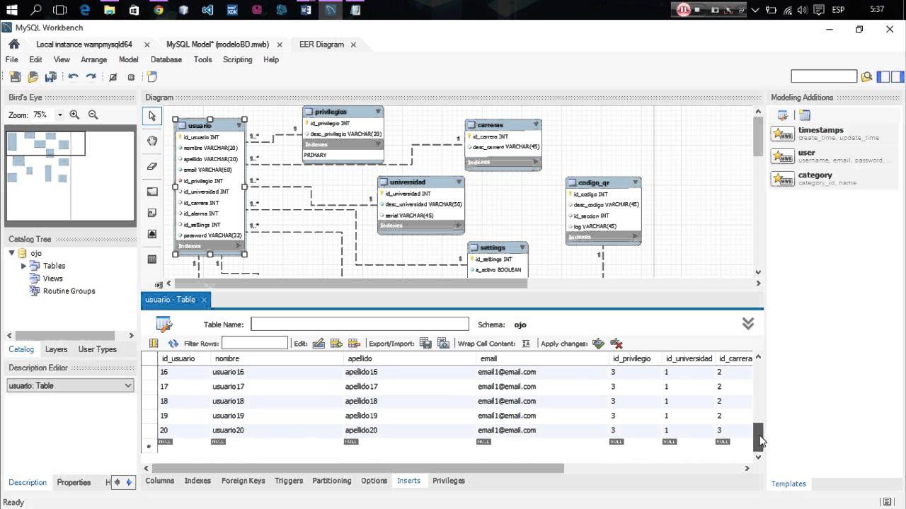Viewport: 906px width, 509px height.
Task: Open the File menu
Action: tap(12, 59)
